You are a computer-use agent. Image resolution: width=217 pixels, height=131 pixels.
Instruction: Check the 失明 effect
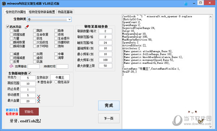(35, 54)
